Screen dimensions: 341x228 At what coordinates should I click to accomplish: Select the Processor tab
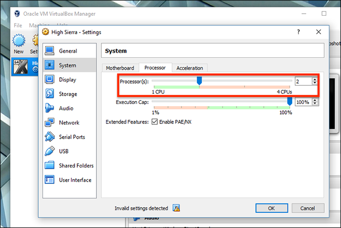[155, 68]
